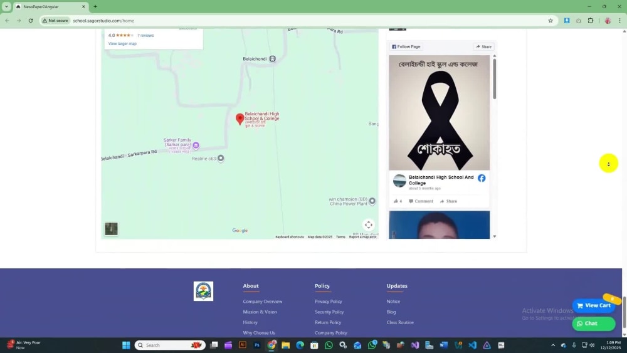Open the black ribbon post image
The image size is (627, 353).
439,113
